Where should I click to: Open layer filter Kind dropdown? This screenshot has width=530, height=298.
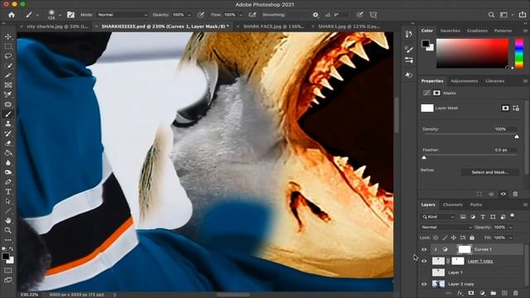pos(438,217)
